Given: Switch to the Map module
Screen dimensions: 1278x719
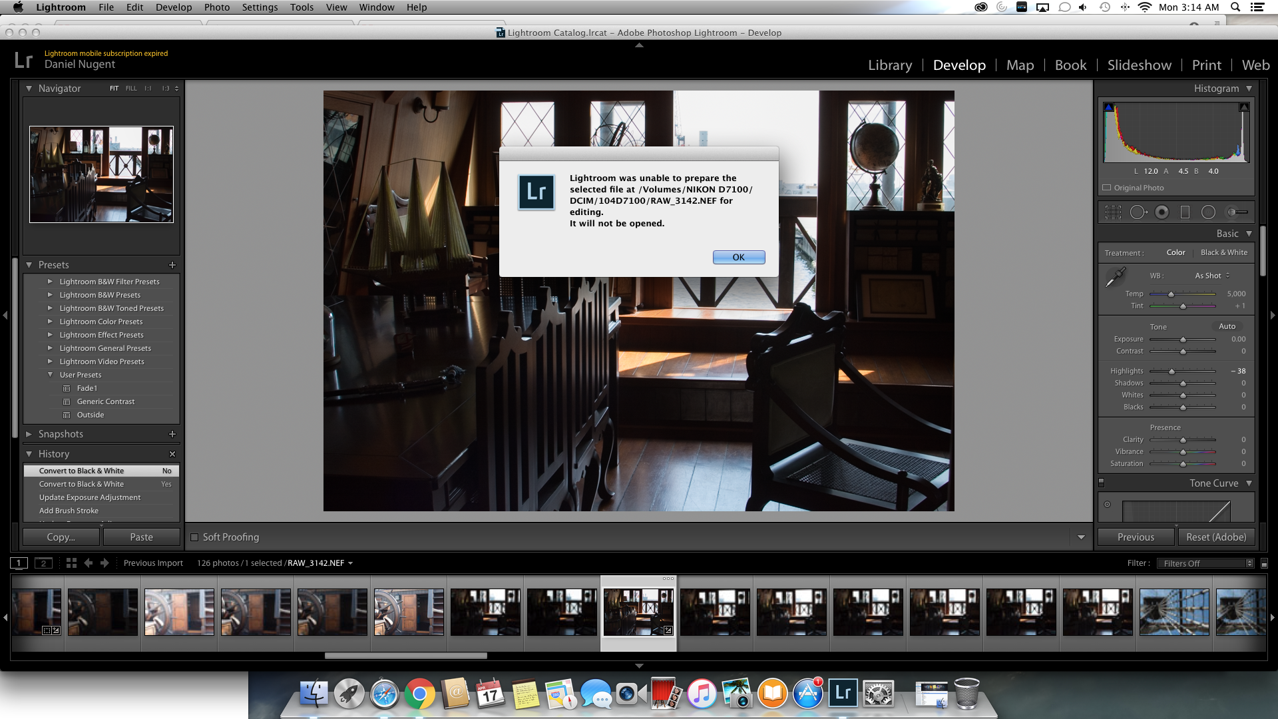Looking at the screenshot, I should (x=1020, y=65).
